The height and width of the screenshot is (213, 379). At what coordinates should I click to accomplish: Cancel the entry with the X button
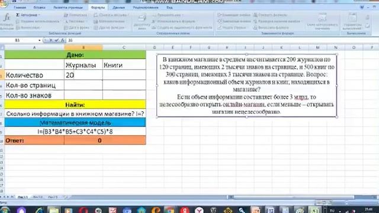[51, 40]
